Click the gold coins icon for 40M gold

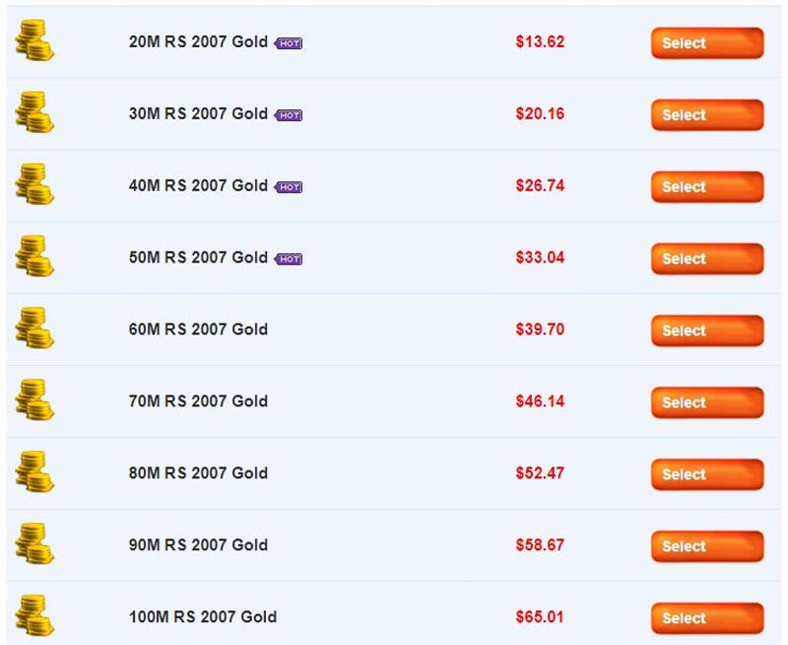tap(34, 184)
